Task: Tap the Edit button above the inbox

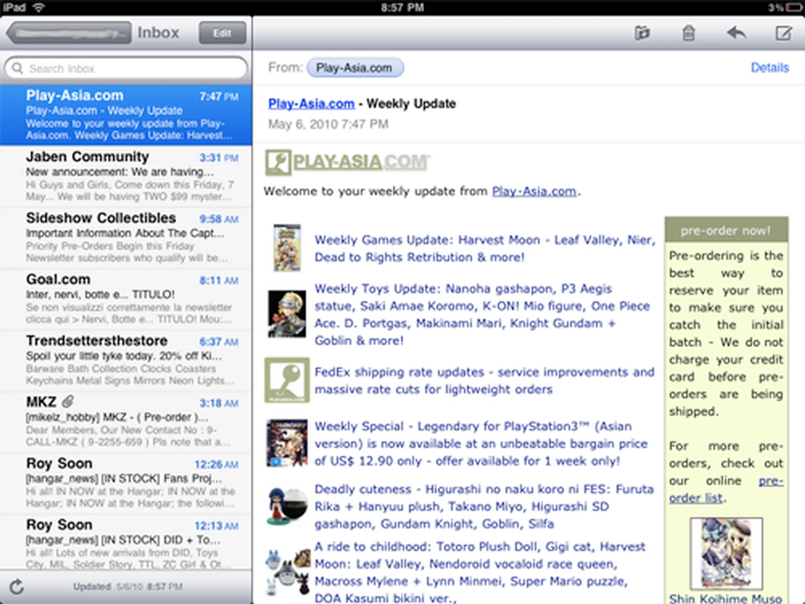Action: point(222,33)
